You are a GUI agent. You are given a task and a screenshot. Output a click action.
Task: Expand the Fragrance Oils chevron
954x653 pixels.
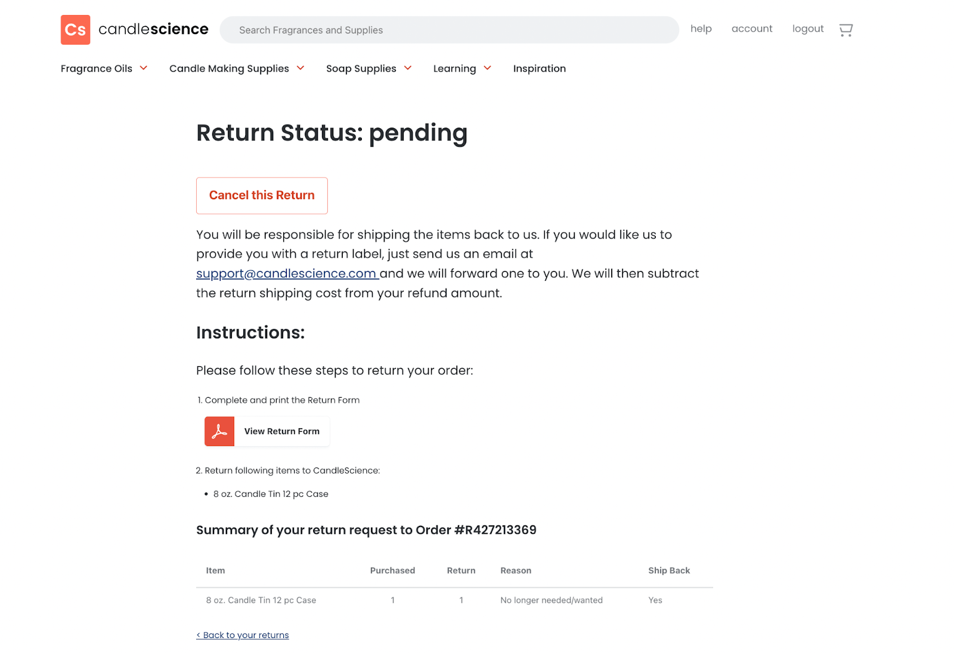[144, 68]
